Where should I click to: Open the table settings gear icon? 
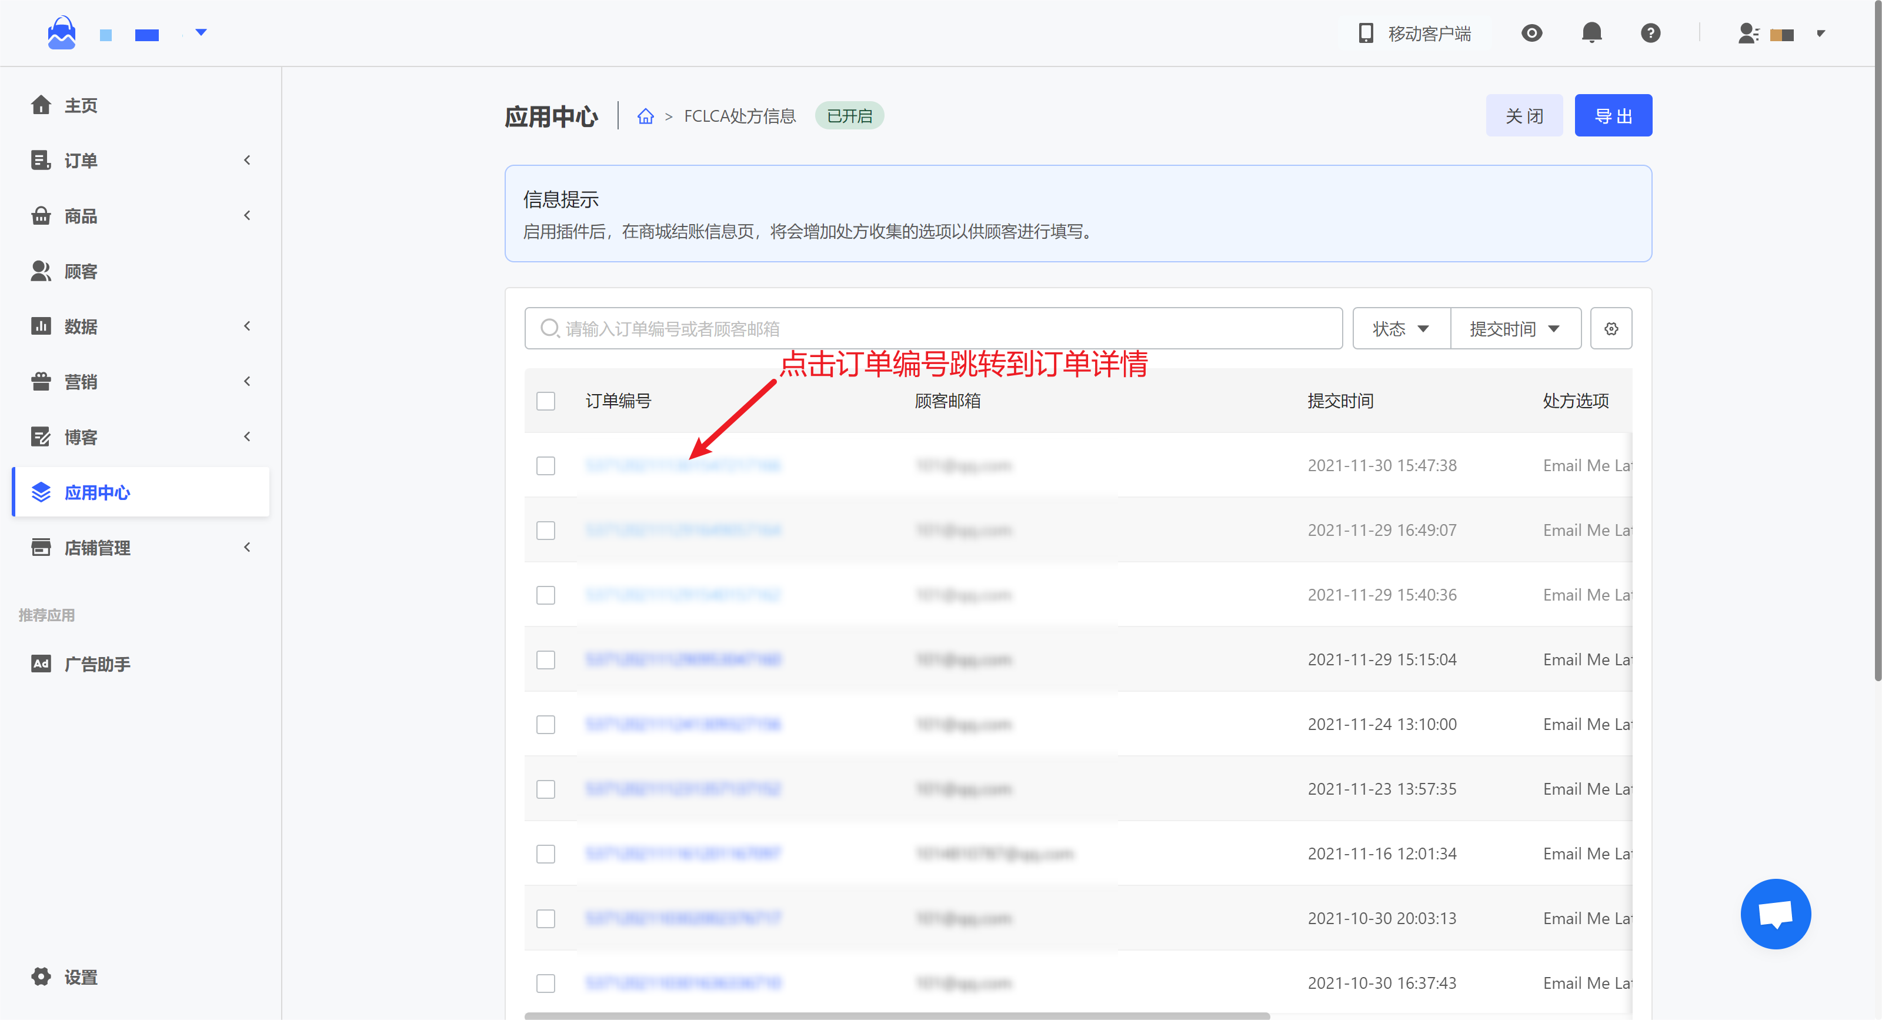[1611, 329]
